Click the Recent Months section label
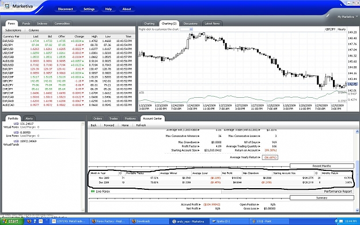 coord(321,166)
